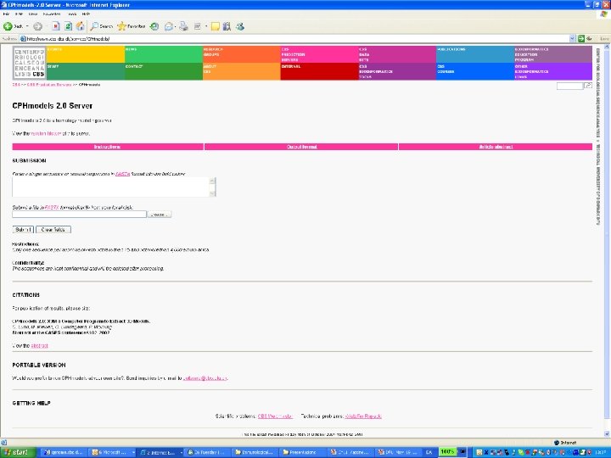
Task: Click the Clear fields button
Action: (x=53, y=230)
